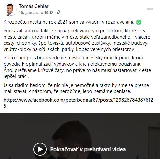This screenshot has height=159, width=160.
Task: Click Tomáš Cehlár's round profile picture
Action: click(x=10, y=10)
